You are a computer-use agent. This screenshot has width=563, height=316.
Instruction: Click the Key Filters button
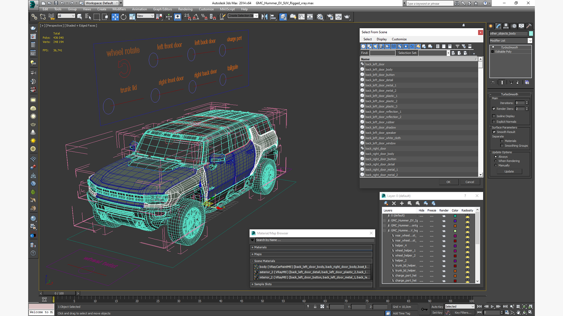point(463,313)
